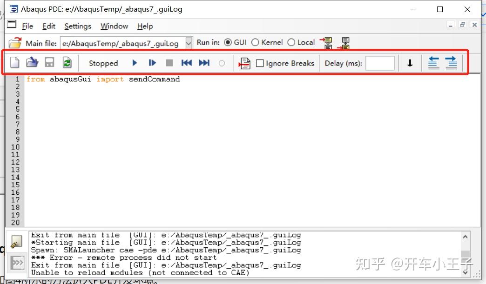Click the output panel scrollbar up arrow

[466, 236]
